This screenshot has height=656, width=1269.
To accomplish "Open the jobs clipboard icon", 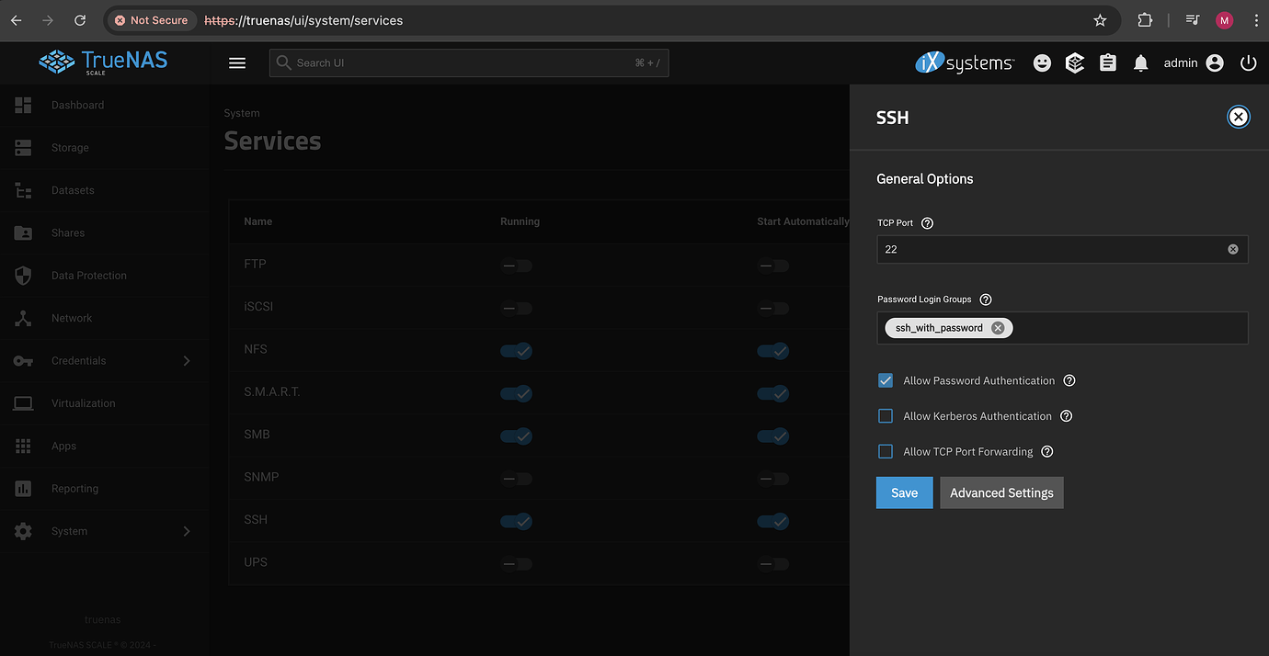I will point(1108,62).
